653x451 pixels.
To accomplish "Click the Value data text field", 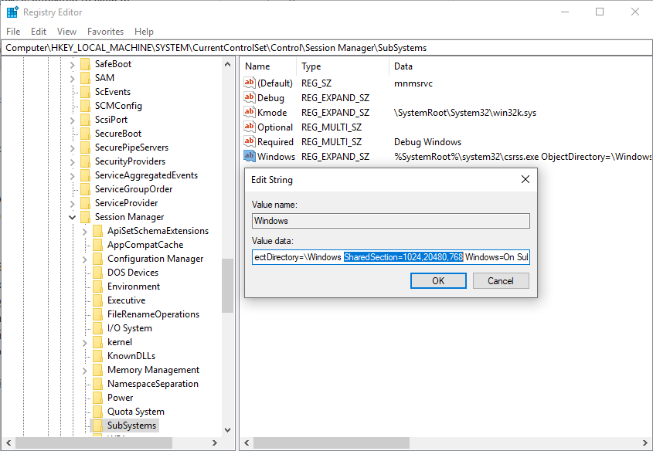I will coord(390,257).
